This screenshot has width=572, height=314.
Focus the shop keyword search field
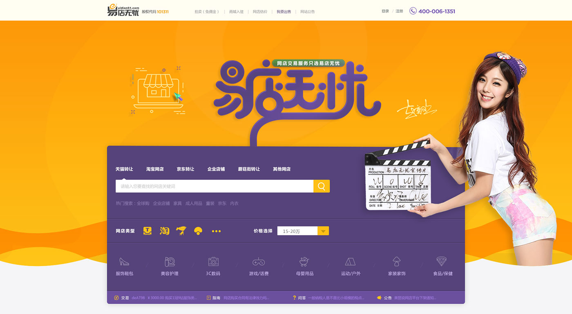pos(214,186)
